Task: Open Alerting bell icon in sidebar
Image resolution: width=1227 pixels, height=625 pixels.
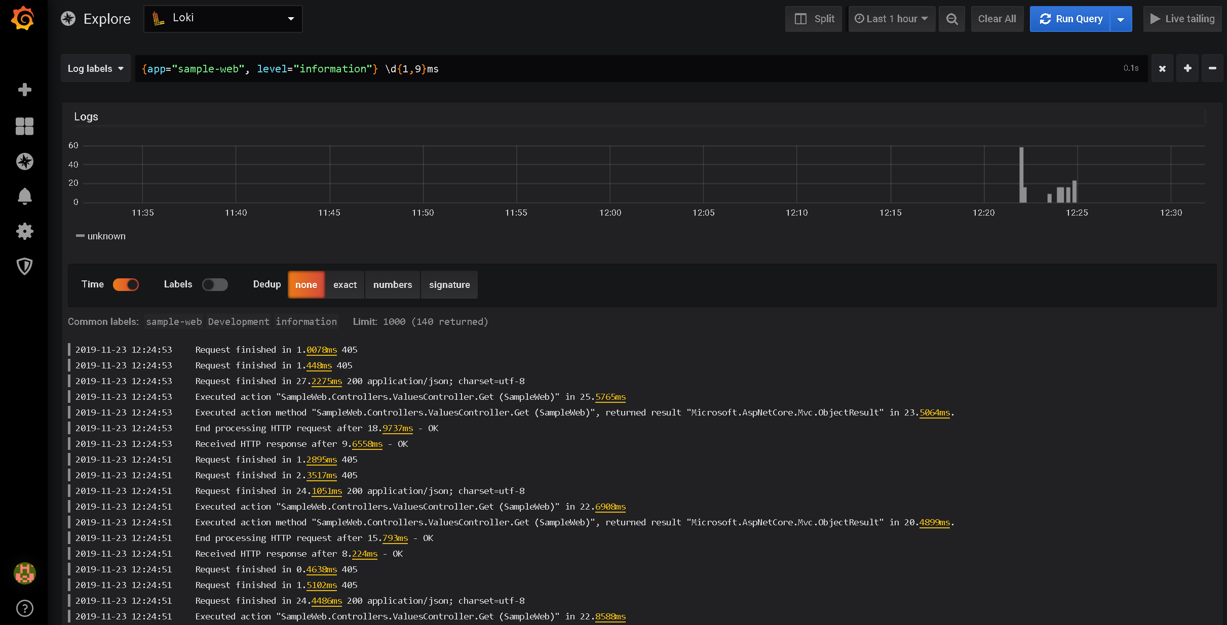Action: coord(24,196)
